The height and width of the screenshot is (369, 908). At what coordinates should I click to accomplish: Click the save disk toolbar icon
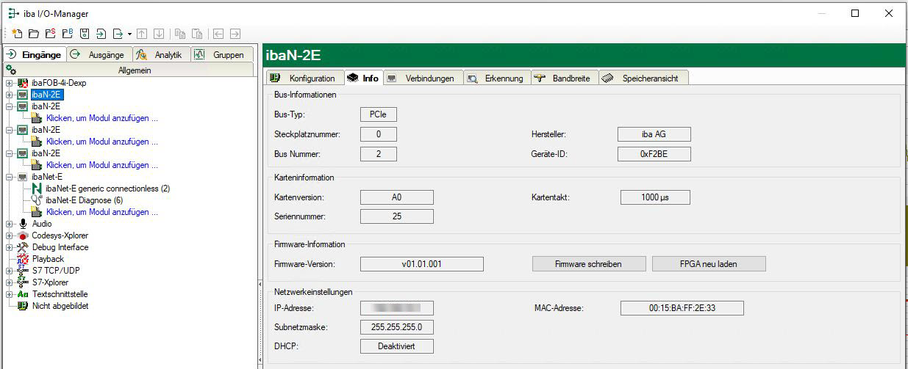click(85, 34)
